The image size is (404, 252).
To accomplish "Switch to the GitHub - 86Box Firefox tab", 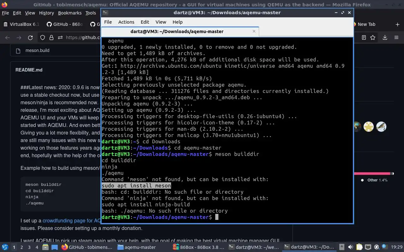I will point(65,24).
